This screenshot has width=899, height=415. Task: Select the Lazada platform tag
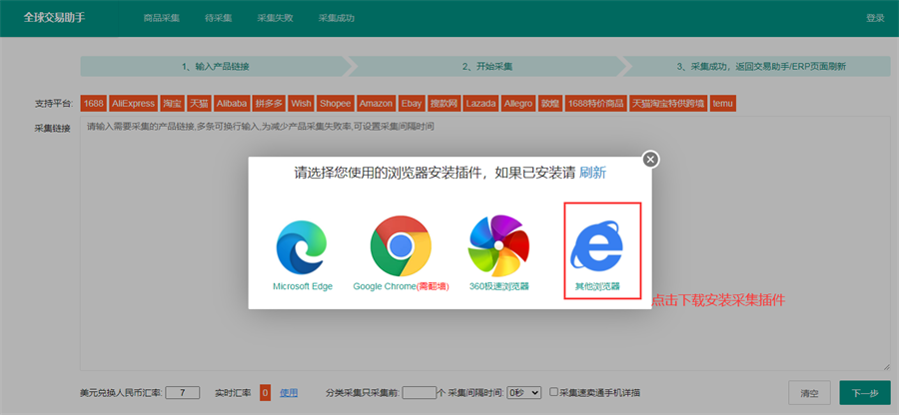480,104
